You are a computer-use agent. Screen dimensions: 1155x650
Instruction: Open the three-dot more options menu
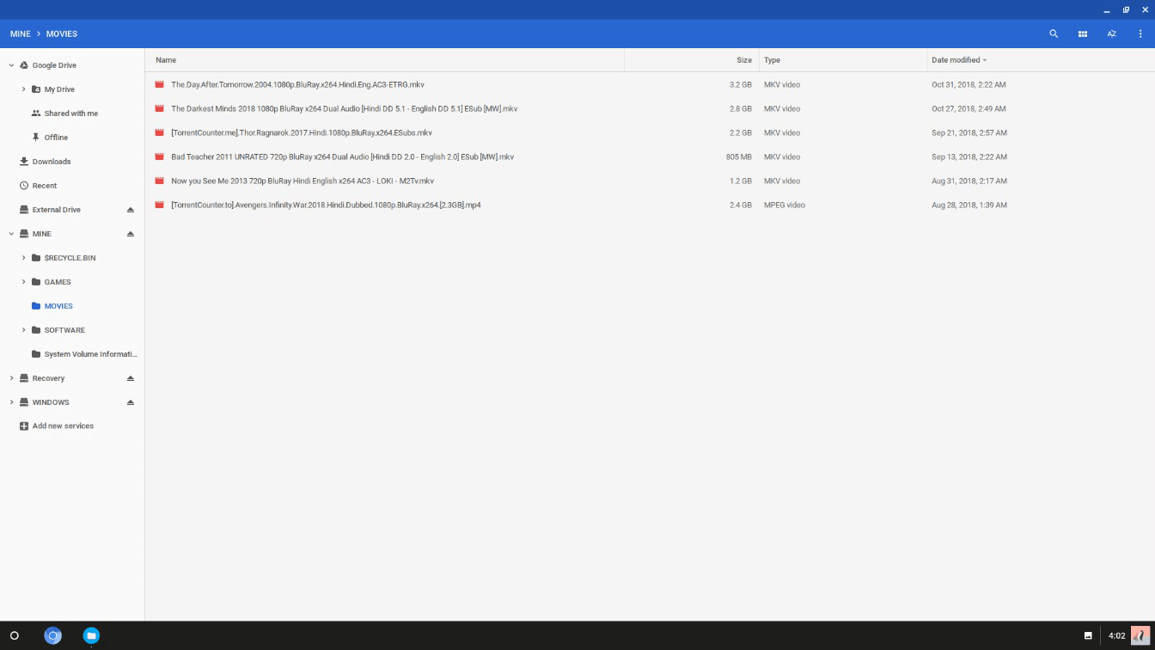[1140, 34]
